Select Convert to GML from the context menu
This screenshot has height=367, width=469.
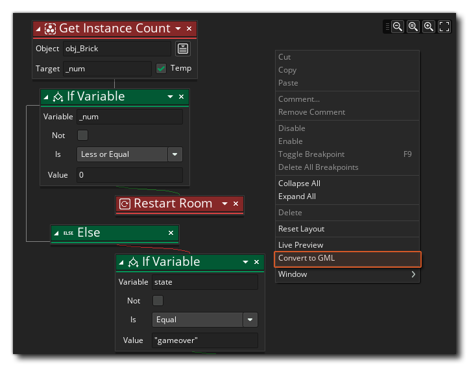coord(348,258)
